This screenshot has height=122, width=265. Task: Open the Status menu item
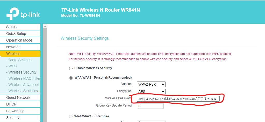[x=11, y=27]
